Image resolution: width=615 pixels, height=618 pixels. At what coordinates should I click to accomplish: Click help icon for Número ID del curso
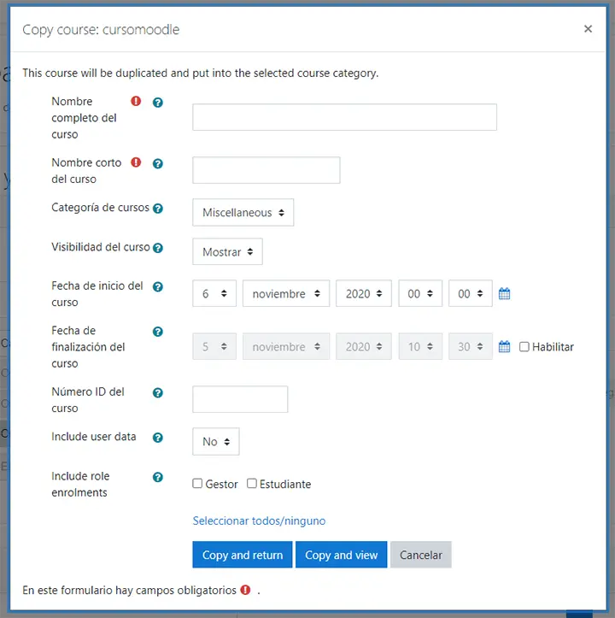pyautogui.click(x=158, y=393)
